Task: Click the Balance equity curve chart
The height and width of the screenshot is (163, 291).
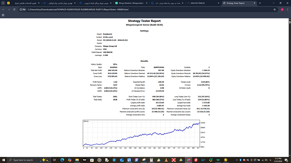Action: [141, 134]
